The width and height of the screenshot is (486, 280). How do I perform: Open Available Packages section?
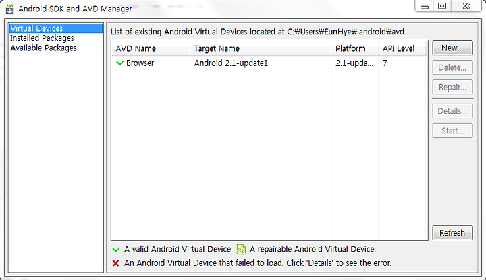pos(43,48)
